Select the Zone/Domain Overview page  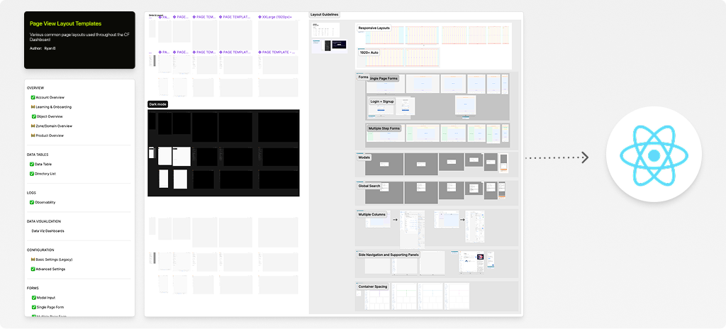(54, 126)
